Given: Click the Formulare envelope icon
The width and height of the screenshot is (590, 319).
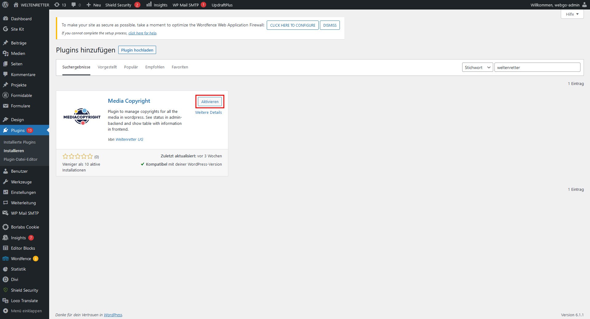Looking at the screenshot, I should (x=6, y=106).
